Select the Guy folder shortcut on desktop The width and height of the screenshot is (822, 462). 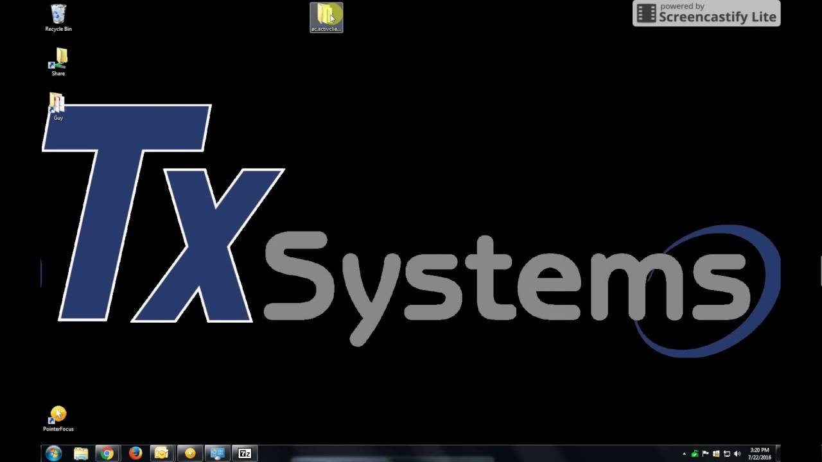pyautogui.click(x=58, y=107)
